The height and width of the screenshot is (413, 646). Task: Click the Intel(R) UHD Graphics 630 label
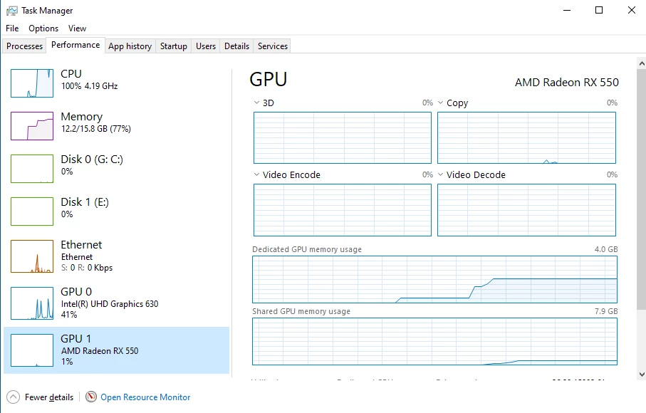(110, 304)
